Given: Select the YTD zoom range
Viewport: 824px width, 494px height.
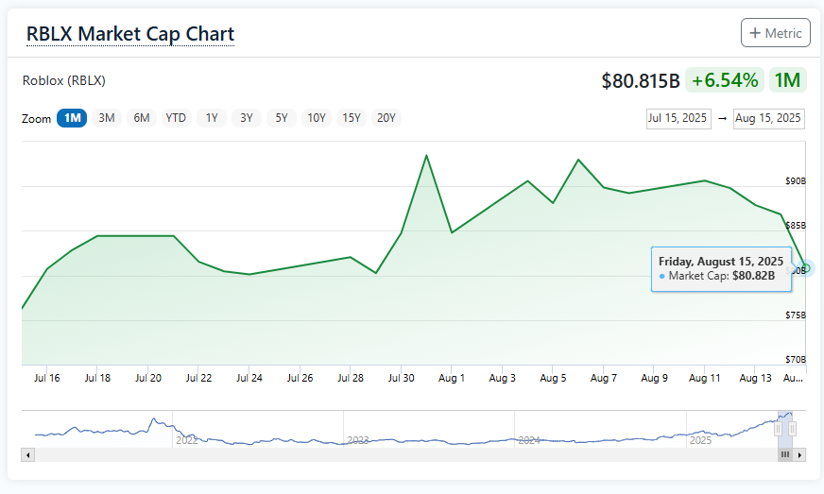Looking at the screenshot, I should click(x=176, y=118).
